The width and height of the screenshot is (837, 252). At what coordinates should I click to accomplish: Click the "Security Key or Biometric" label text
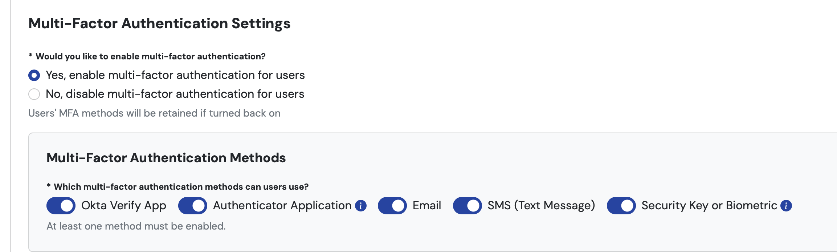click(709, 206)
